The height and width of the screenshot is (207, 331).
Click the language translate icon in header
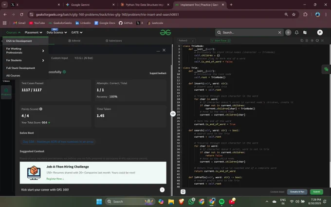click(305, 32)
